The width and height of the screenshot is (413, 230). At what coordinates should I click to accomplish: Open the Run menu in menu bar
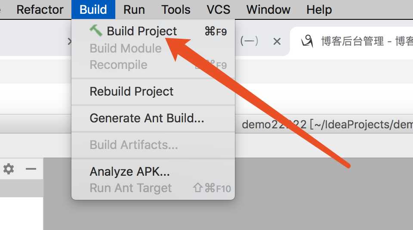(134, 9)
